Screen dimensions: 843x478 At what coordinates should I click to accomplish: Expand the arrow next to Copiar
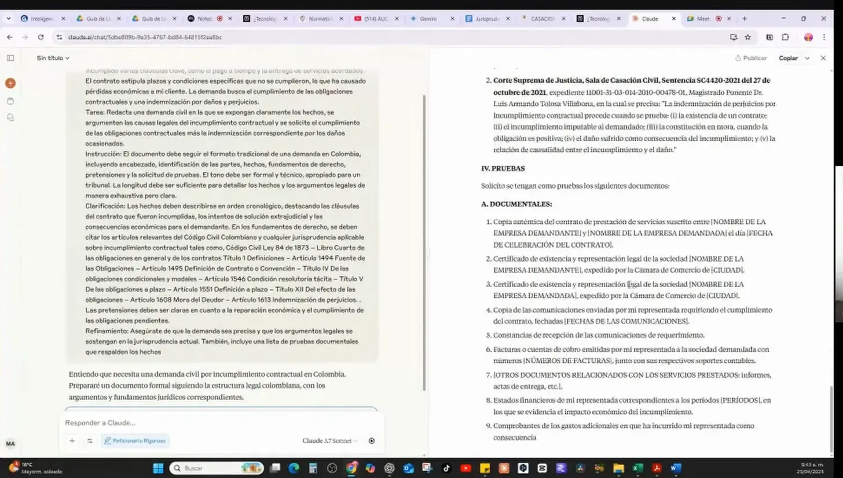[807, 58]
